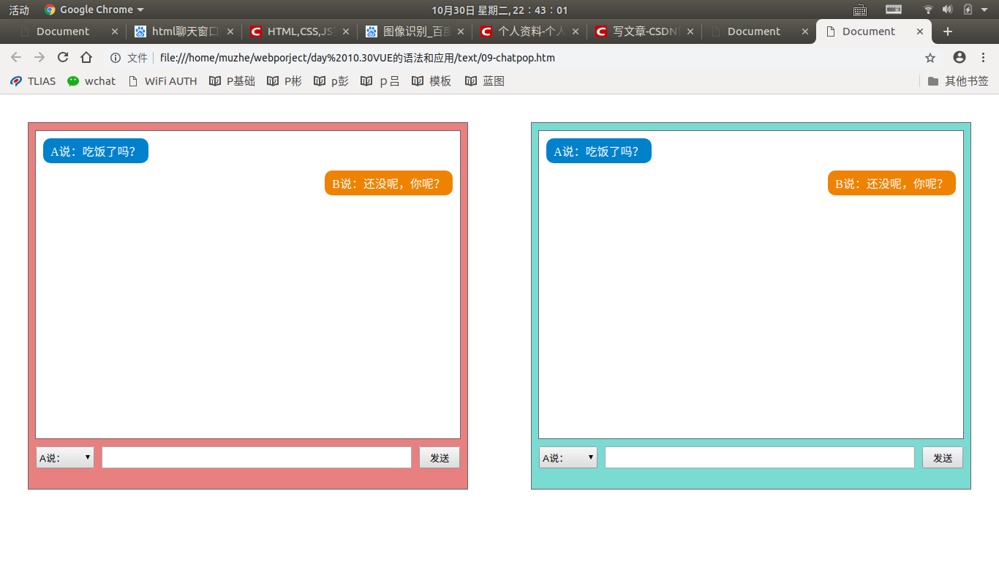Screen dimensions: 999x562
Task: Open the Wi-Fi network status icon
Action: pyautogui.click(x=929, y=10)
